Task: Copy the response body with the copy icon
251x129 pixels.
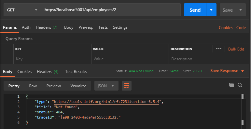Action: click(231, 85)
